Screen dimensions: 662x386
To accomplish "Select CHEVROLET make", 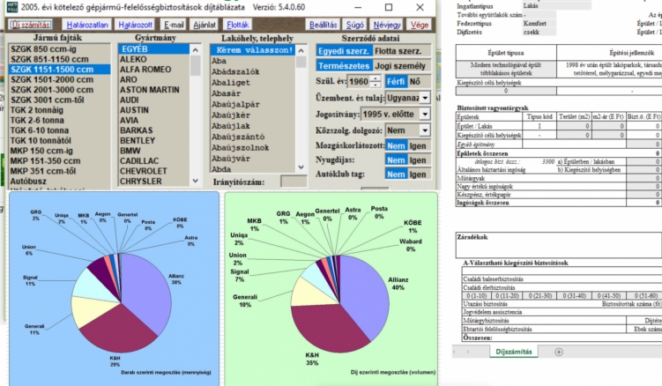I will [153, 171].
